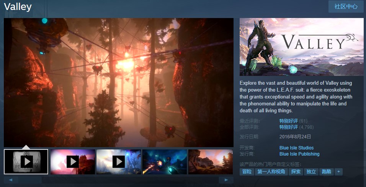The height and width of the screenshot is (187, 366).
Task: Select the sunset building screenshot thumbnail
Action: pyautogui.click(x=211, y=162)
